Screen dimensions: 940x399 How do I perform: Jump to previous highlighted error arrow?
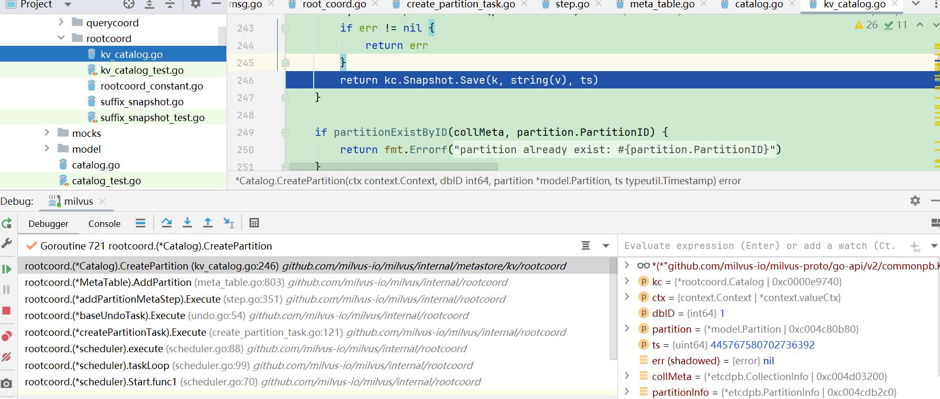(920, 25)
